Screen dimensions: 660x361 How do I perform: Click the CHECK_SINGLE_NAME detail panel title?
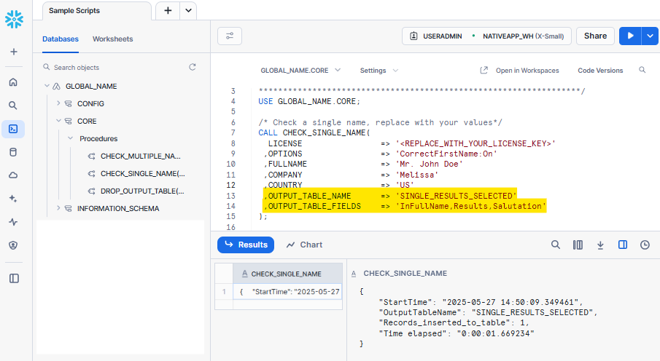point(405,273)
